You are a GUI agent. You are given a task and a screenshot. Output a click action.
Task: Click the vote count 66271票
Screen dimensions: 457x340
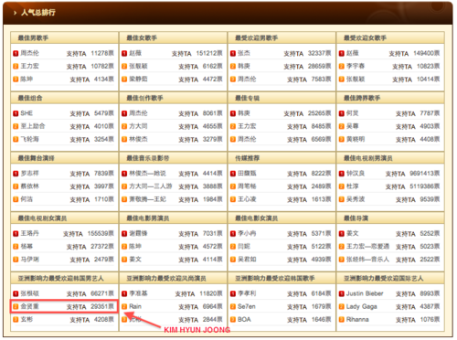click(102, 293)
